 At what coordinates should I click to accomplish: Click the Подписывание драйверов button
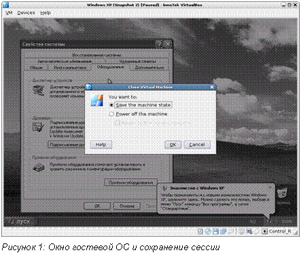[67, 144]
